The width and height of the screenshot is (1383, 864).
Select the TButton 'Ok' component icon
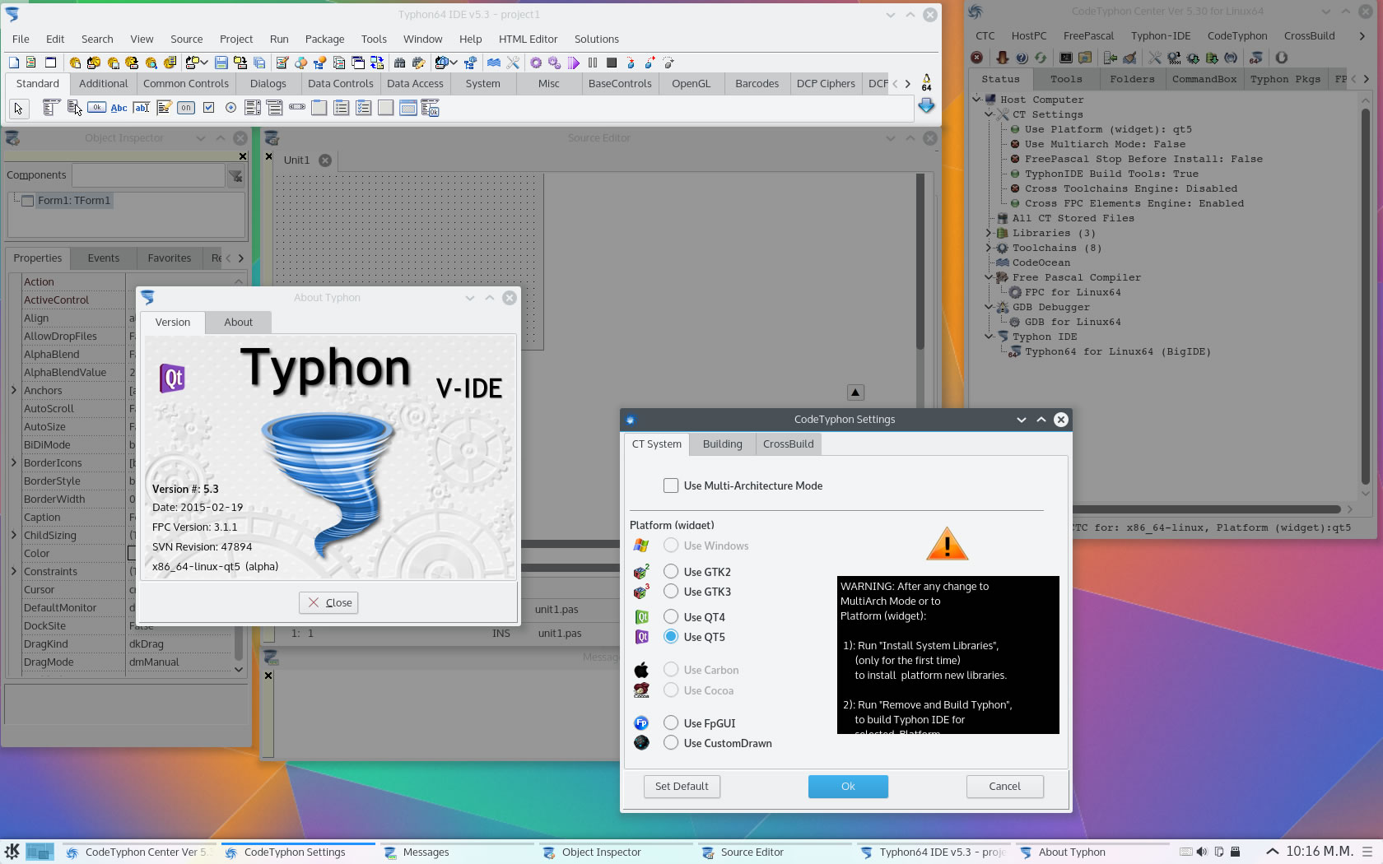point(96,107)
